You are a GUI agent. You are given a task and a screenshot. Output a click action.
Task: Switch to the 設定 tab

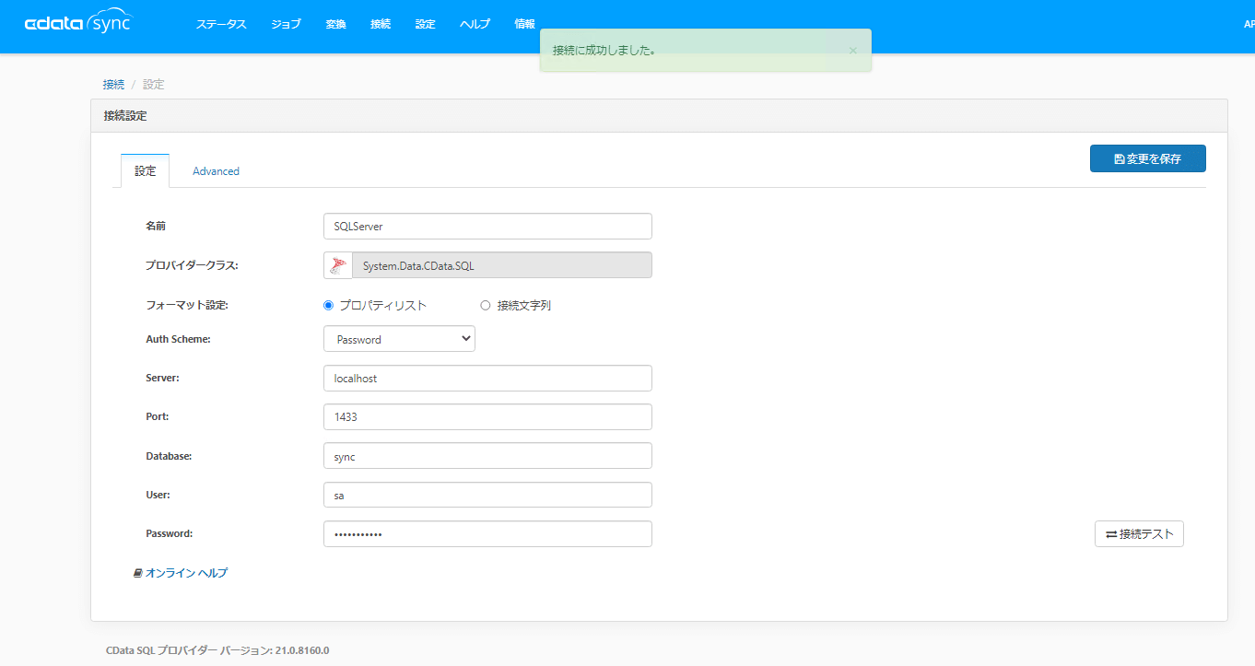pos(146,170)
